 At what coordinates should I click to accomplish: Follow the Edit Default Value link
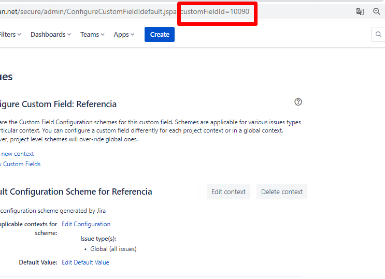(x=85, y=262)
